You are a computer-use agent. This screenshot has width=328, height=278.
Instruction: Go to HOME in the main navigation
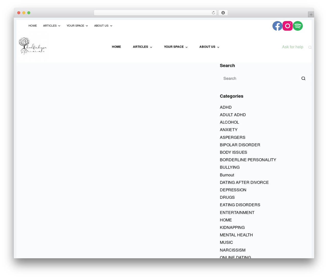tap(116, 47)
